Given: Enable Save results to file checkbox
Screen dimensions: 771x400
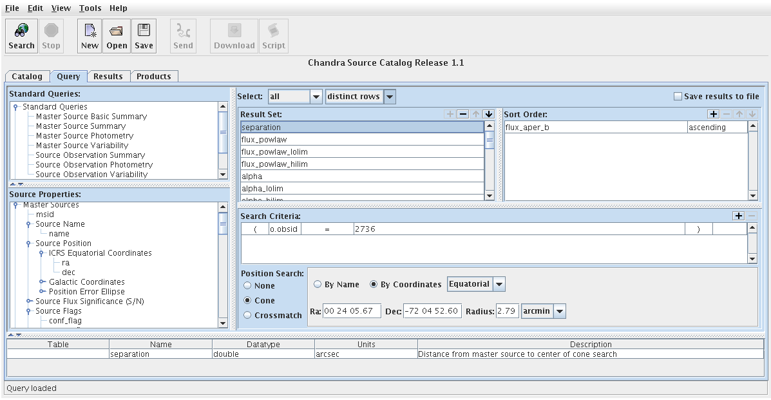Looking at the screenshot, I should (x=678, y=97).
